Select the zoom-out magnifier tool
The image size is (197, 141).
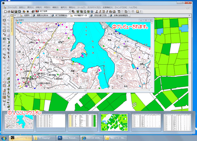(4, 27)
